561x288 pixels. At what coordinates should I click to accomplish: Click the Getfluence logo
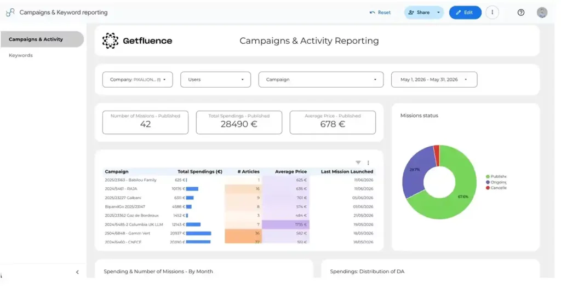[138, 41]
